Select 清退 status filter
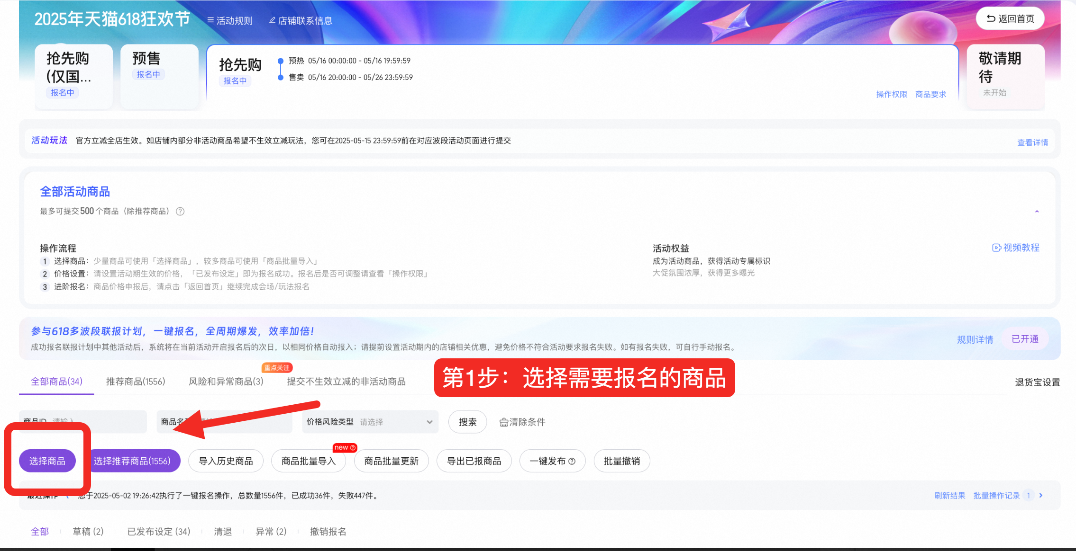This screenshot has height=551, width=1076. point(223,532)
